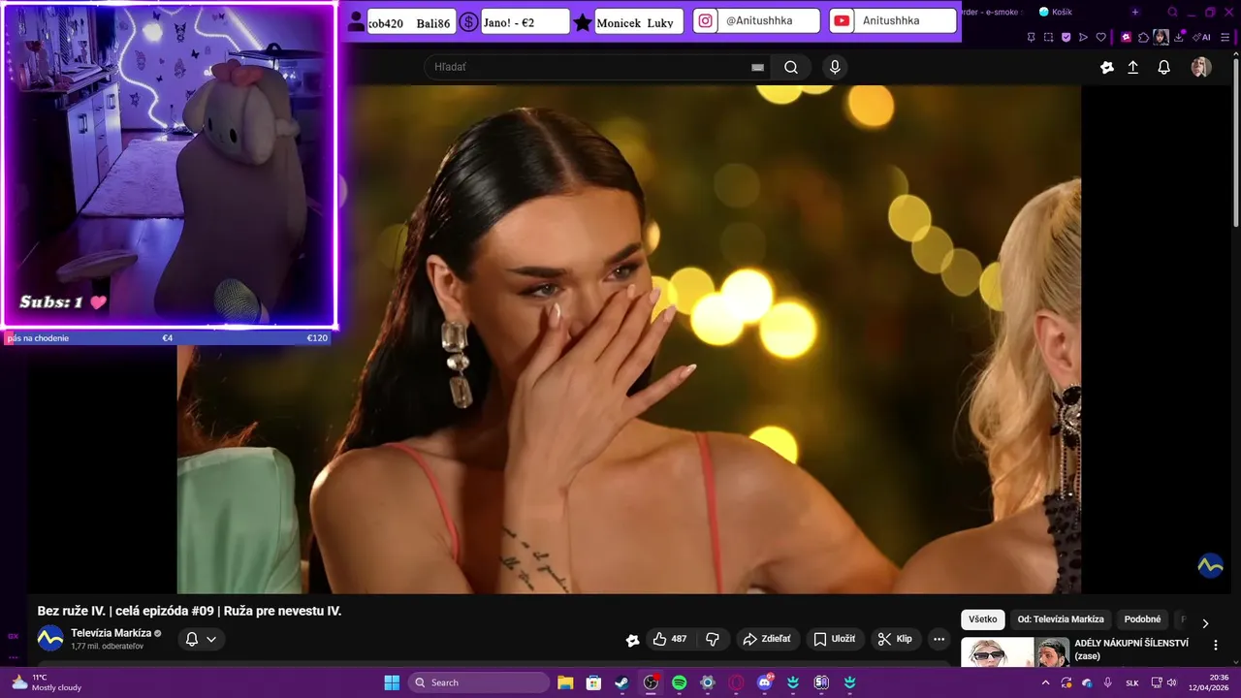Open the browser AI assistant button
This screenshot has width=1241, height=698.
tap(1200, 37)
